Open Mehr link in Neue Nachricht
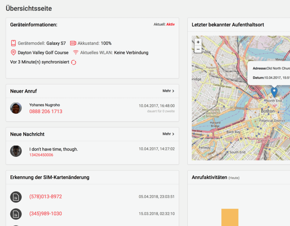290x226 pixels. 169,134
